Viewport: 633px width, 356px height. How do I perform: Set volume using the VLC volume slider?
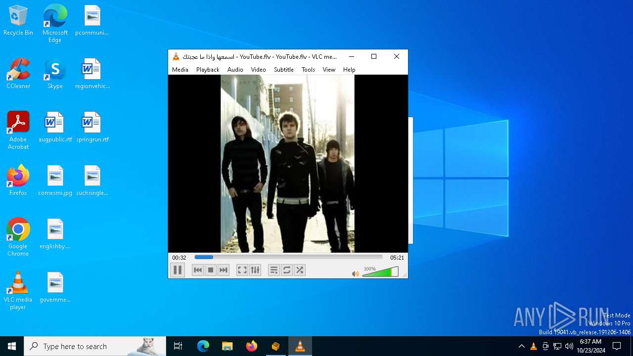[380, 271]
